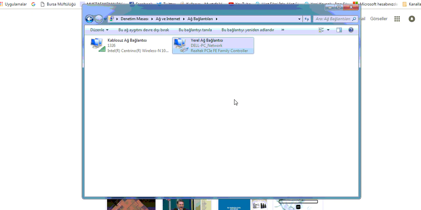
Task: Open the Kanalla bookmark folder in browser
Action: point(412,4)
